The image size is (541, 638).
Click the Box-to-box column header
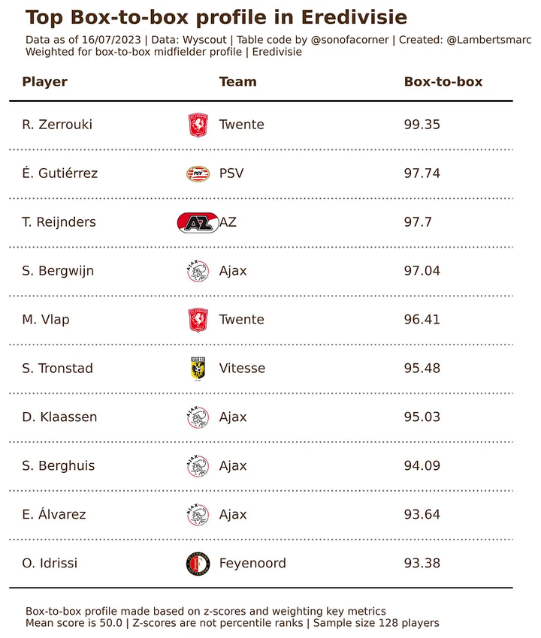[443, 82]
